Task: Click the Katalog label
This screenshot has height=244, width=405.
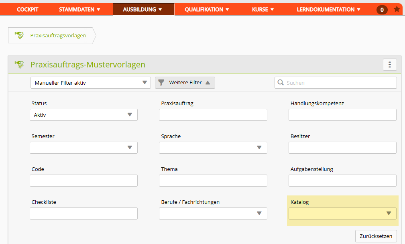Action: pos(299,202)
